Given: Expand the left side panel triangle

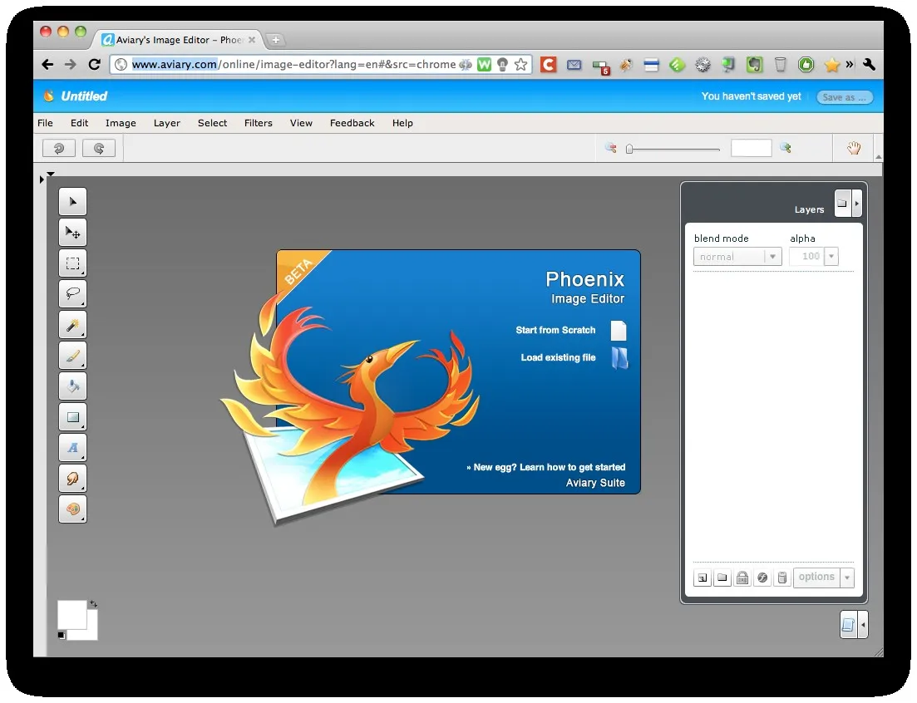Looking at the screenshot, I should point(42,179).
